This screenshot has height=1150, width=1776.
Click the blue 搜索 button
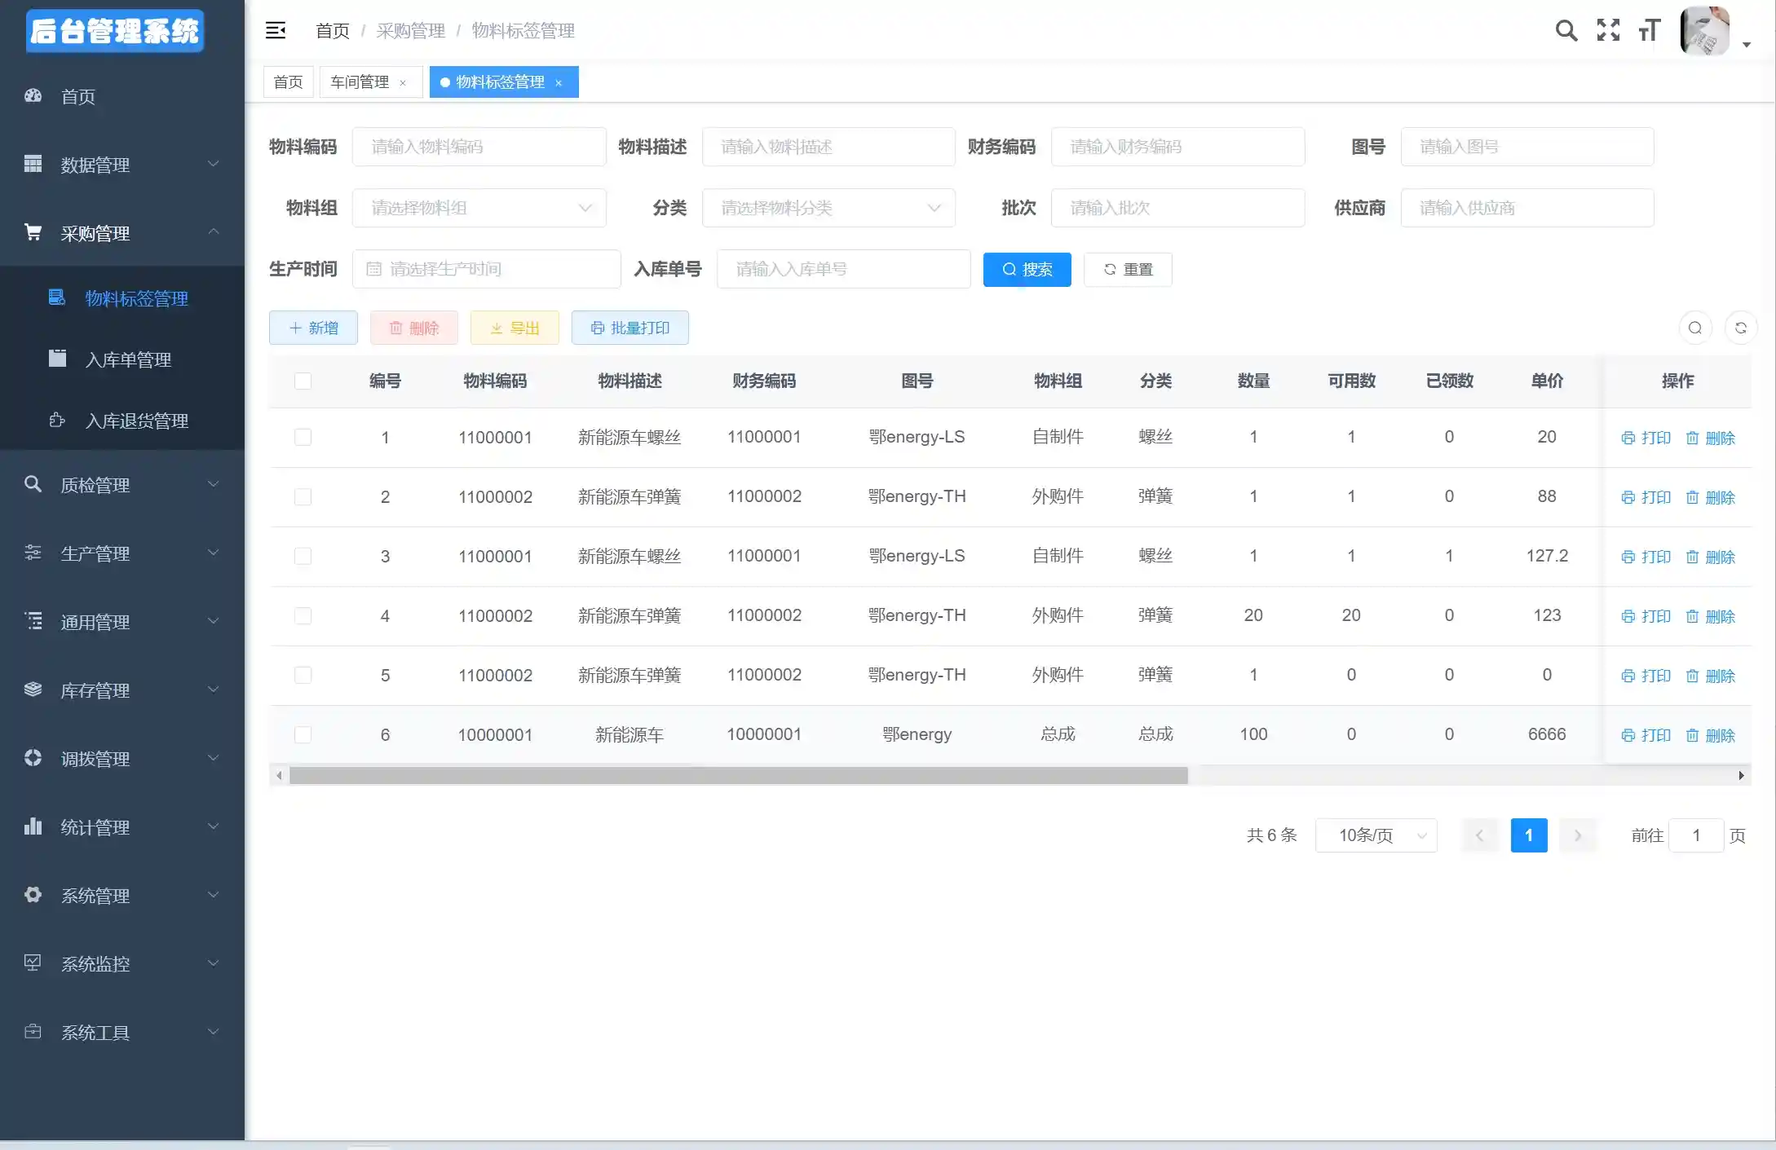click(x=1027, y=269)
